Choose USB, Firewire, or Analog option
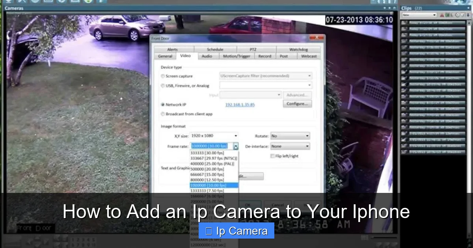Image resolution: width=473 pixels, height=248 pixels. (163, 85)
